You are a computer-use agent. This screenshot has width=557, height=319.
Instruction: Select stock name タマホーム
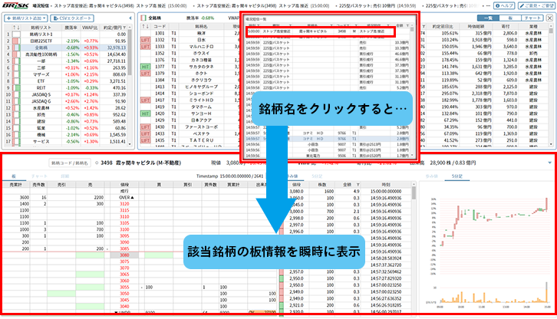tap(201, 107)
